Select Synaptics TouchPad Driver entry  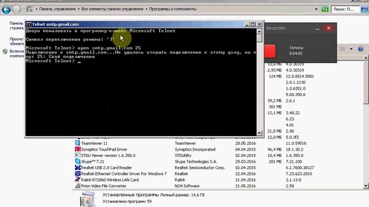point(104,149)
